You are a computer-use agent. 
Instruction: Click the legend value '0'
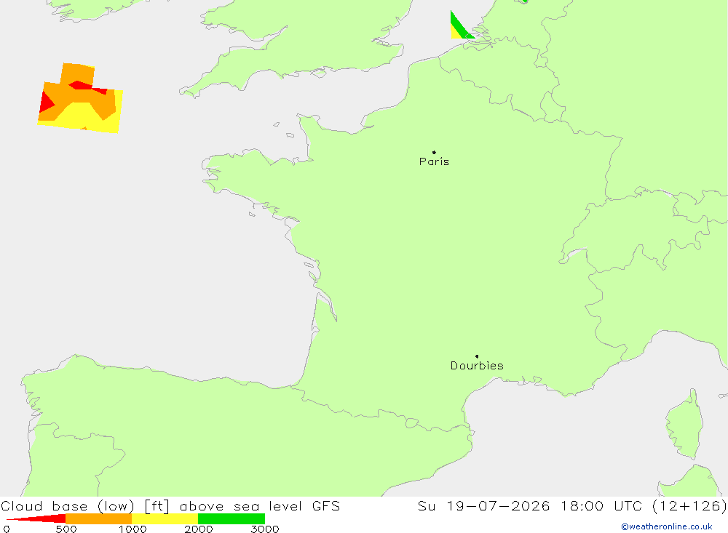7,529
